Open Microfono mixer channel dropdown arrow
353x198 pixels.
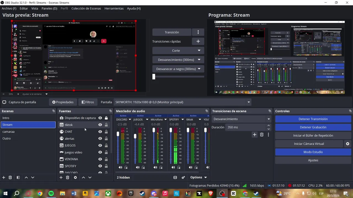tap(165, 120)
